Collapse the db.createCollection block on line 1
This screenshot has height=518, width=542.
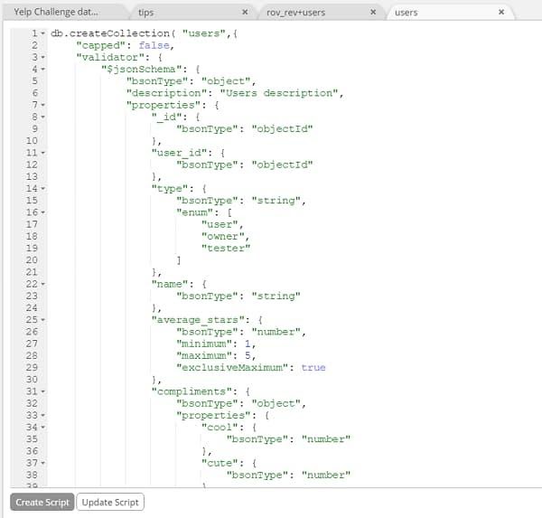pyautogui.click(x=42, y=32)
